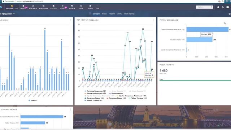Click the Тесленко Павел 295 rating bar
This screenshot has width=231, height=130.
pos(199,40)
